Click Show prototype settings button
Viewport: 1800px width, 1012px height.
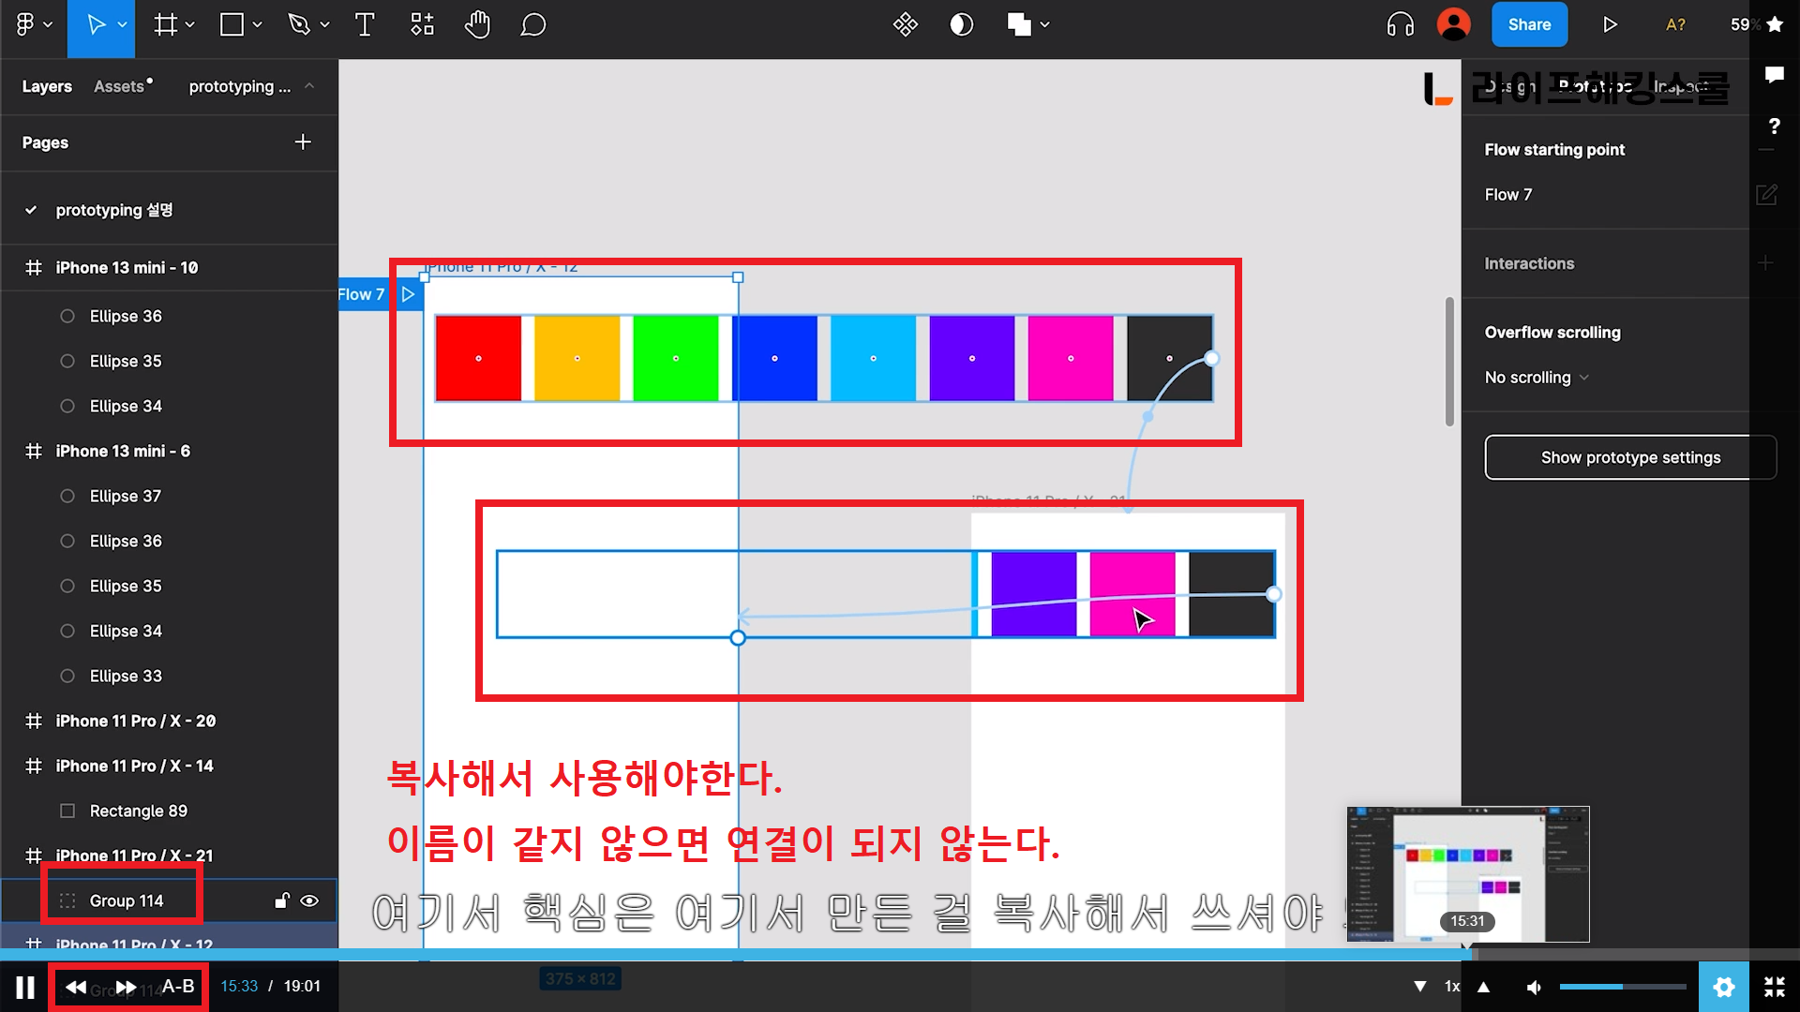coord(1629,457)
